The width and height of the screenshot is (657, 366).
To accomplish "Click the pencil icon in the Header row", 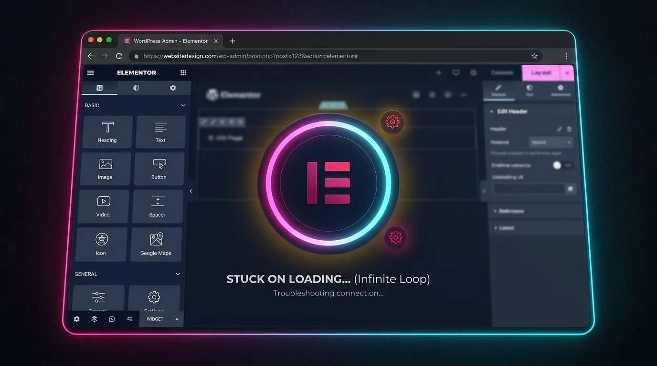I will click(x=560, y=129).
